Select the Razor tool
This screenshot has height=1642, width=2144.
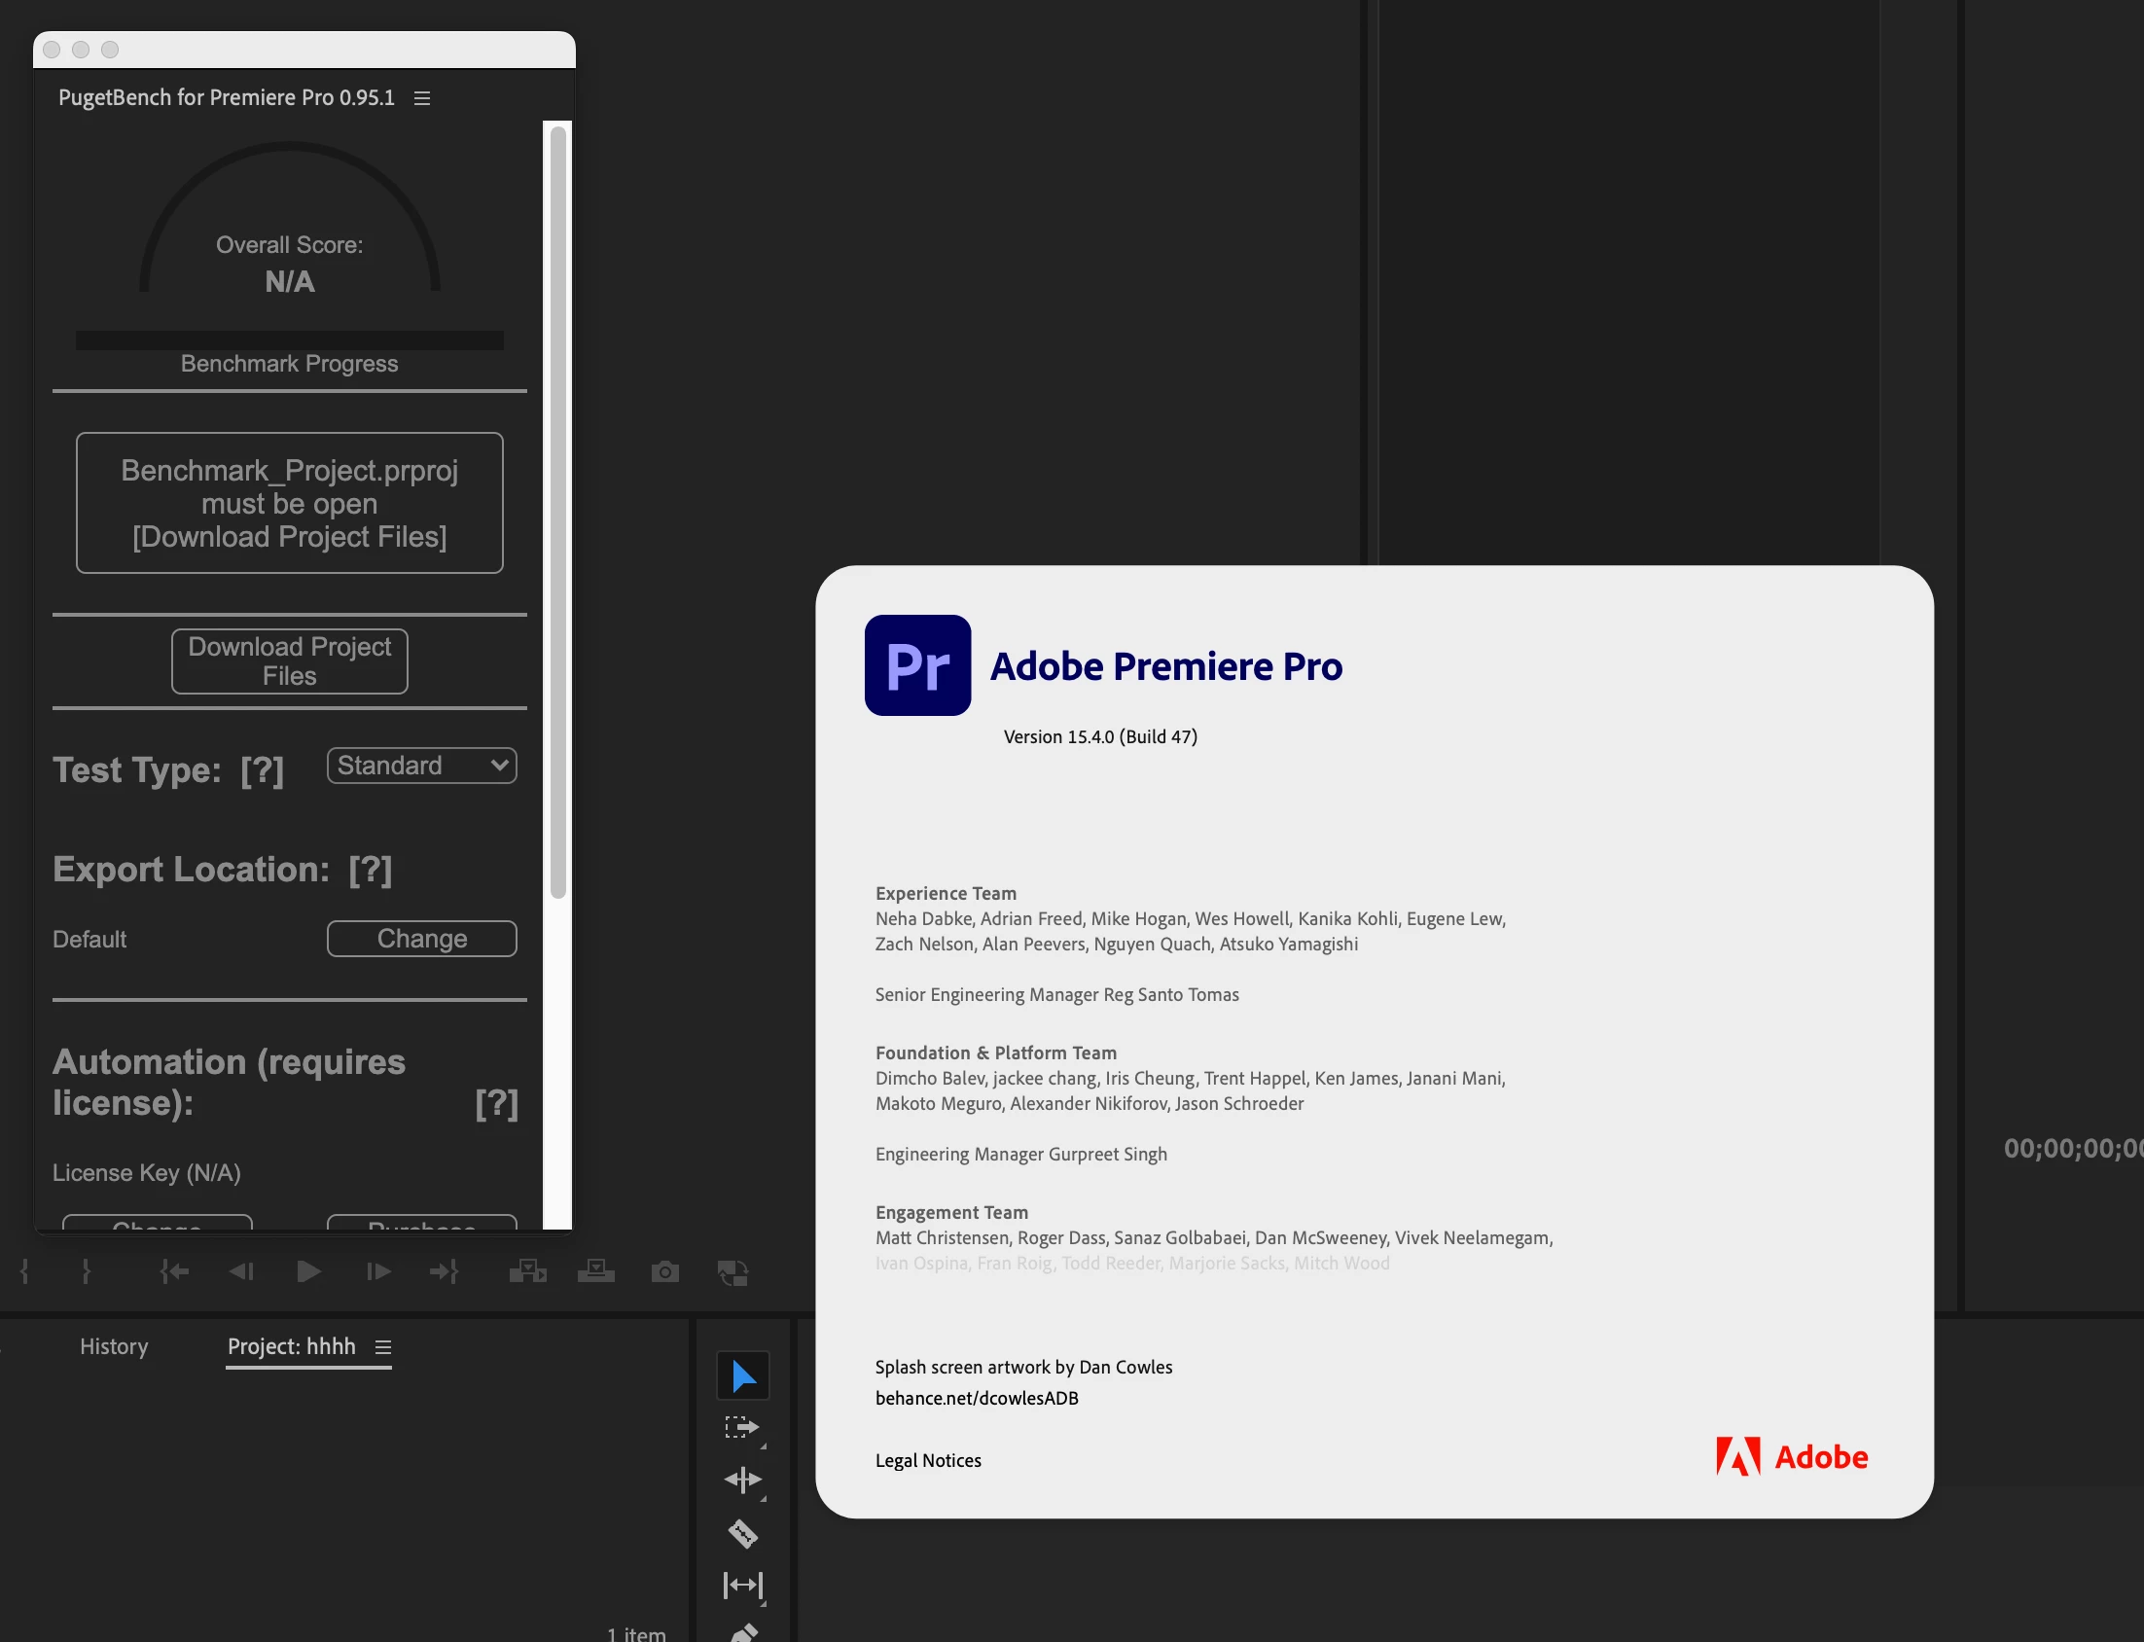click(741, 1532)
